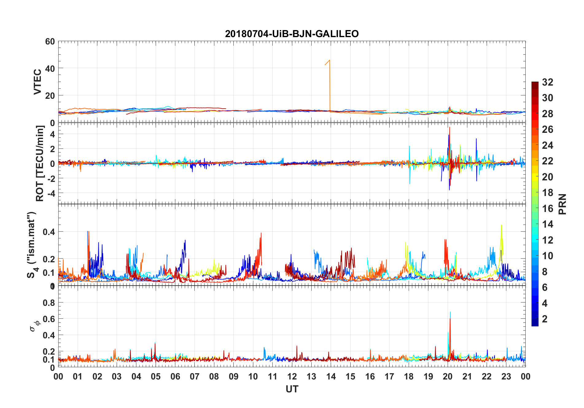The width and height of the screenshot is (584, 408).
Task: Click x-axis hour tick label 13
Action: point(311,376)
